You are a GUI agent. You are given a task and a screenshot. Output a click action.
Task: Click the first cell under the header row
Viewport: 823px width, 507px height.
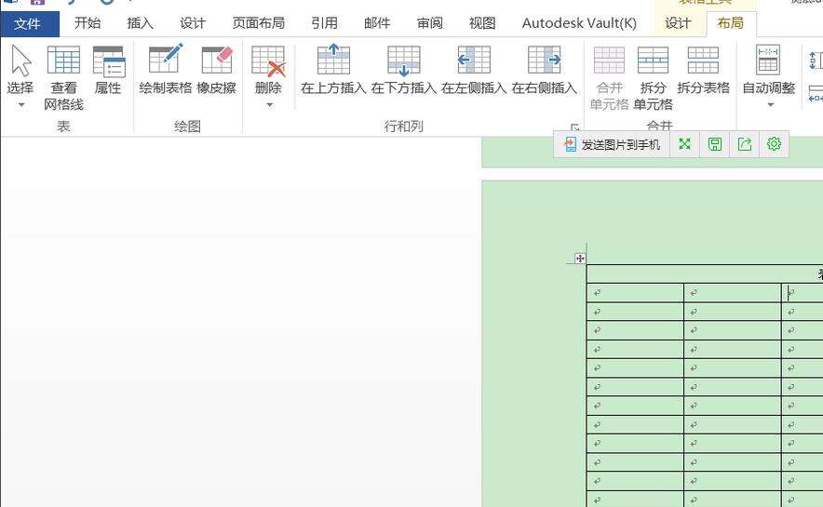tap(635, 292)
